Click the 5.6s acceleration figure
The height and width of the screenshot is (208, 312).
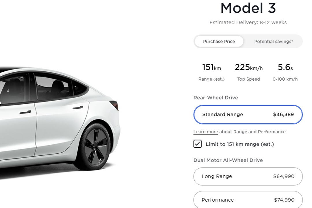[x=285, y=68]
